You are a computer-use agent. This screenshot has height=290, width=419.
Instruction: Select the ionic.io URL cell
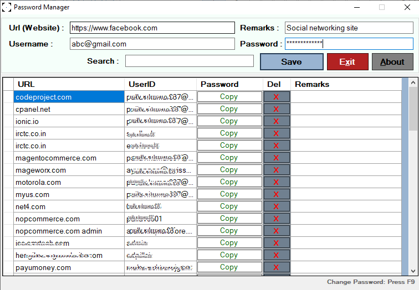pyautogui.click(x=69, y=121)
